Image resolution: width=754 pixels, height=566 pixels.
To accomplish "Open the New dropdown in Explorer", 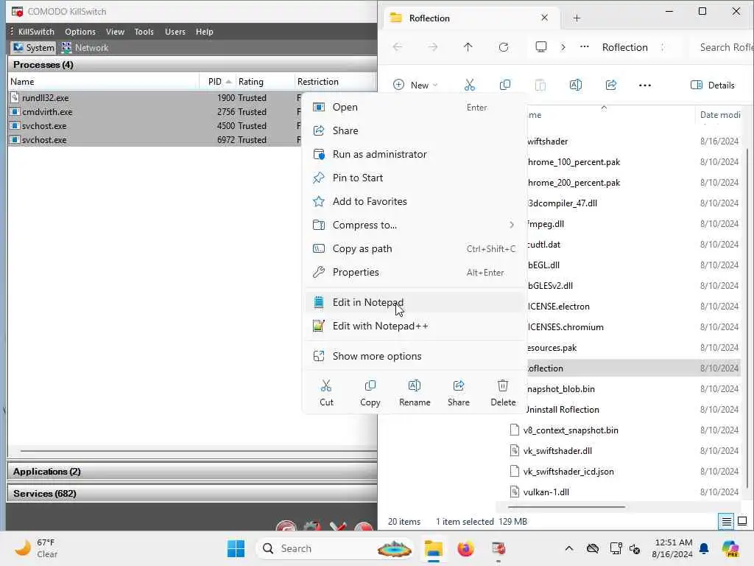I will tap(415, 85).
